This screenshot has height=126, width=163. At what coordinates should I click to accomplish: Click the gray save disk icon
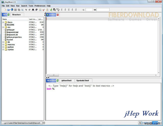(x=16, y=10)
